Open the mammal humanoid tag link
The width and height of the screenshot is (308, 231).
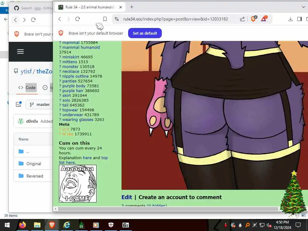pos(81,47)
